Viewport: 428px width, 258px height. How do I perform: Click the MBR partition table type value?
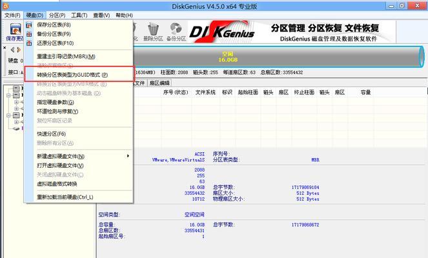(315, 160)
